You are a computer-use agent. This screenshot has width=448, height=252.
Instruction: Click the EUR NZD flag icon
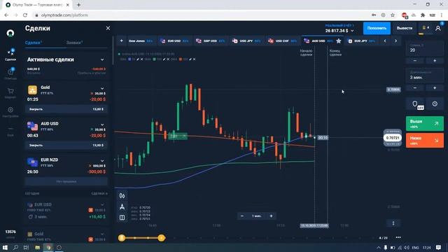tap(32, 162)
